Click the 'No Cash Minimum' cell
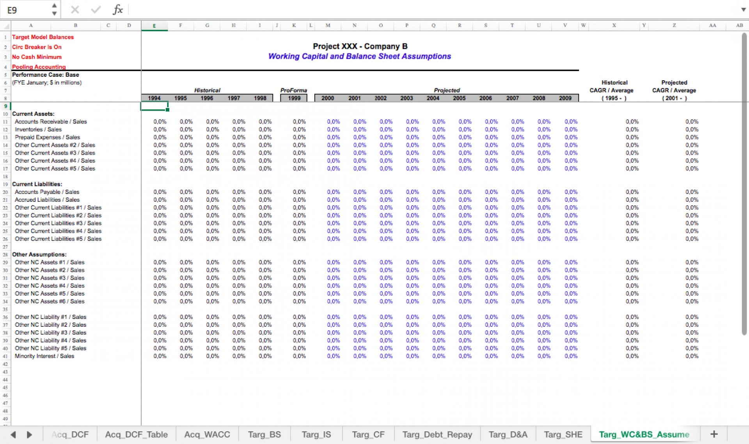 [x=37, y=57]
